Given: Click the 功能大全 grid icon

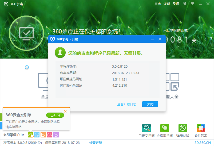Looking at the screenshot, I should [173, 82].
